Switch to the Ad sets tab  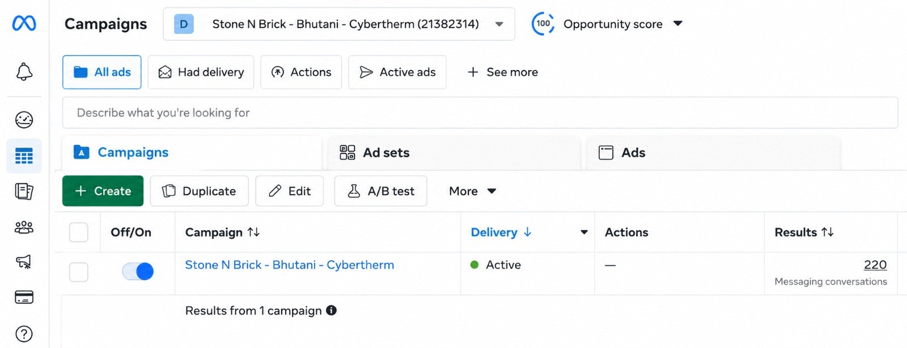point(453,153)
